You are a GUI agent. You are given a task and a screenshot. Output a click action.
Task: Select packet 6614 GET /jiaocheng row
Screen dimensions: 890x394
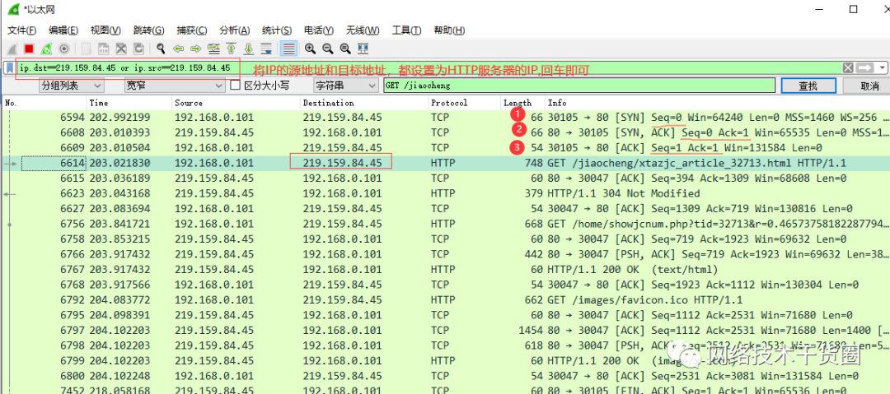[445, 163]
